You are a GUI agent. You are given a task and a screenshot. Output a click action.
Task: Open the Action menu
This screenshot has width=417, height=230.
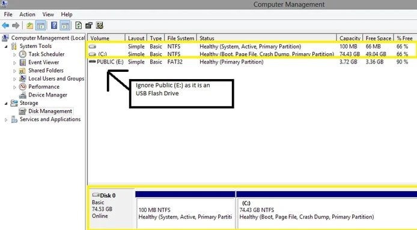pos(27,14)
